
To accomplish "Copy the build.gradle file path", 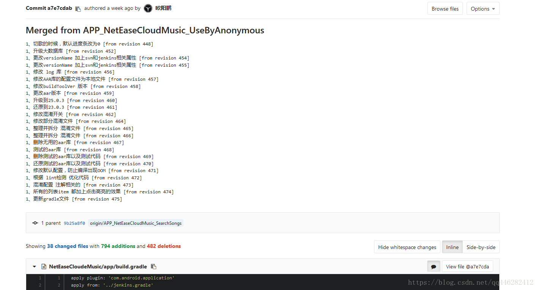I will (x=153, y=266).
